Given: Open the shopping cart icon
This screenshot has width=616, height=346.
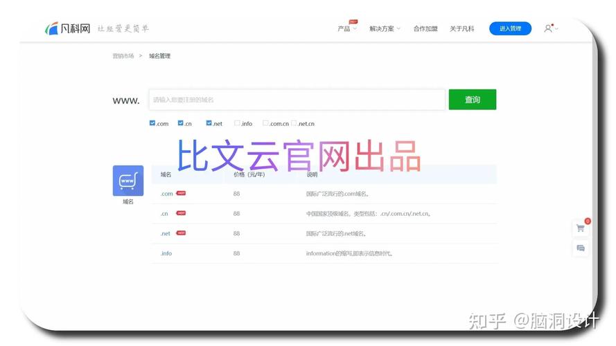Looking at the screenshot, I should coord(580,228).
